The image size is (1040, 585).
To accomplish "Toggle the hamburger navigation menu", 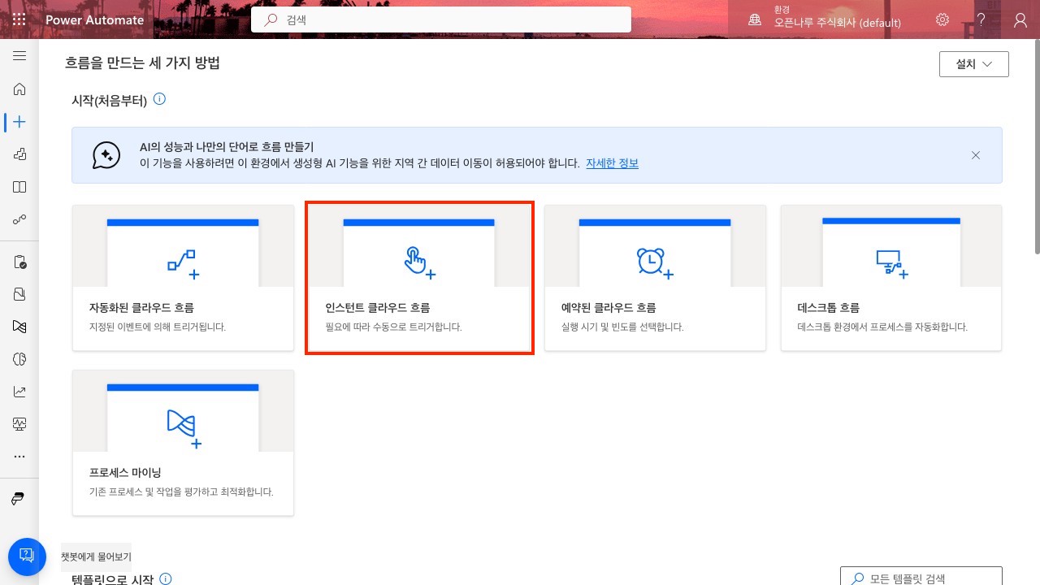I will tap(19, 56).
